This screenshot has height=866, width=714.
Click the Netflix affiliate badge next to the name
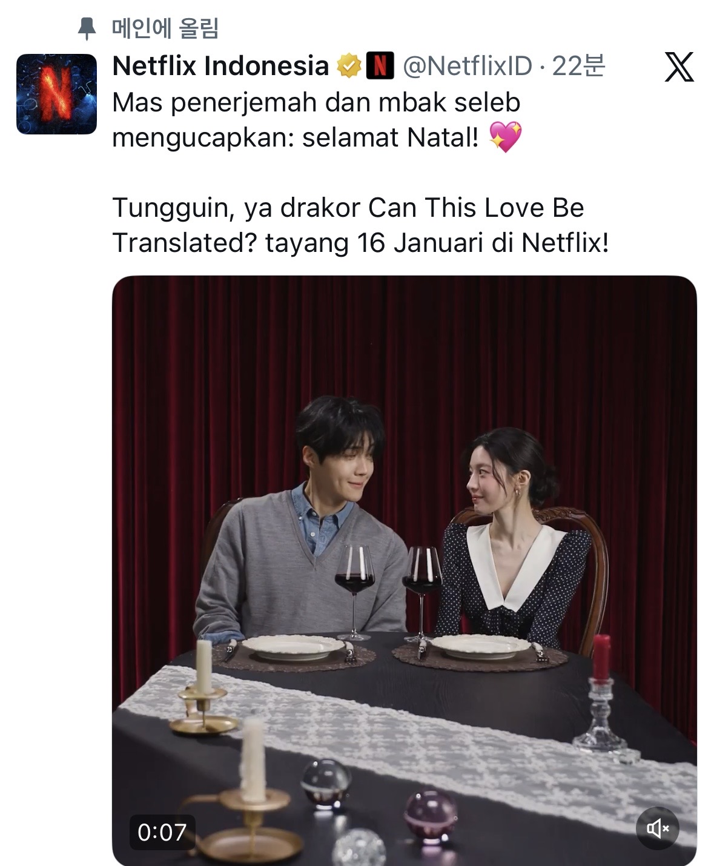[380, 66]
